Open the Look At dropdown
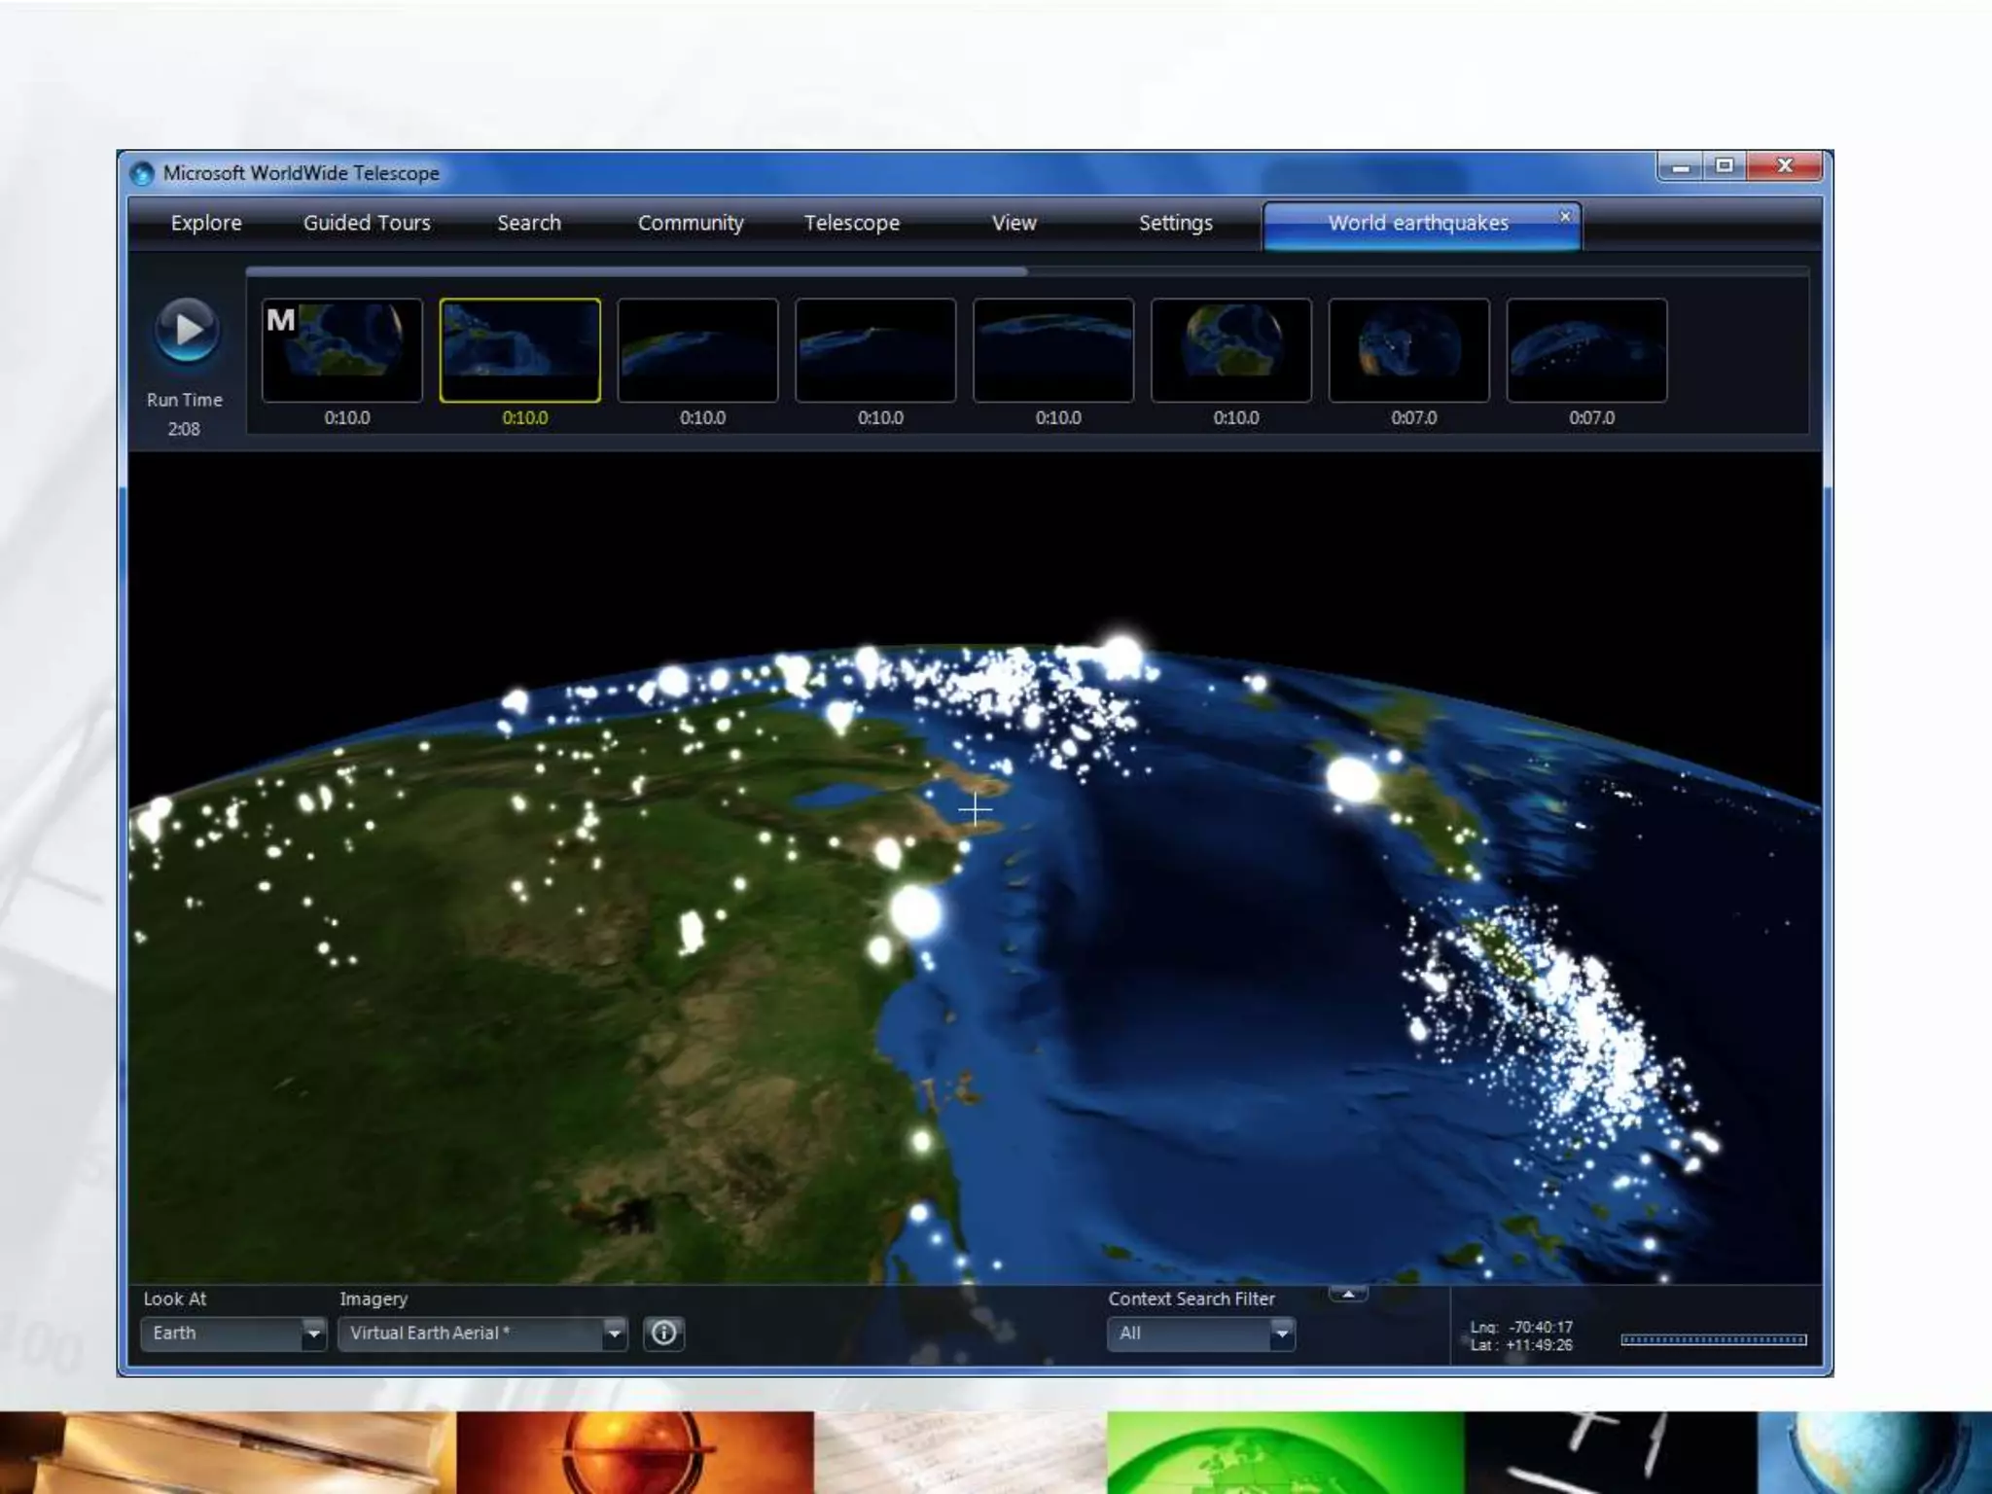Screen dimensions: 1992x1494 313,1334
